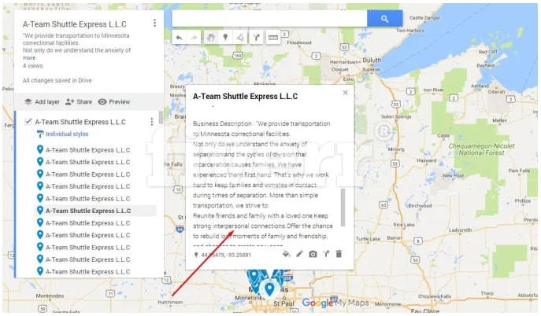This screenshot has height=316, width=541.
Task: Click the Redo arrow in map toolbar
Action: (195, 38)
